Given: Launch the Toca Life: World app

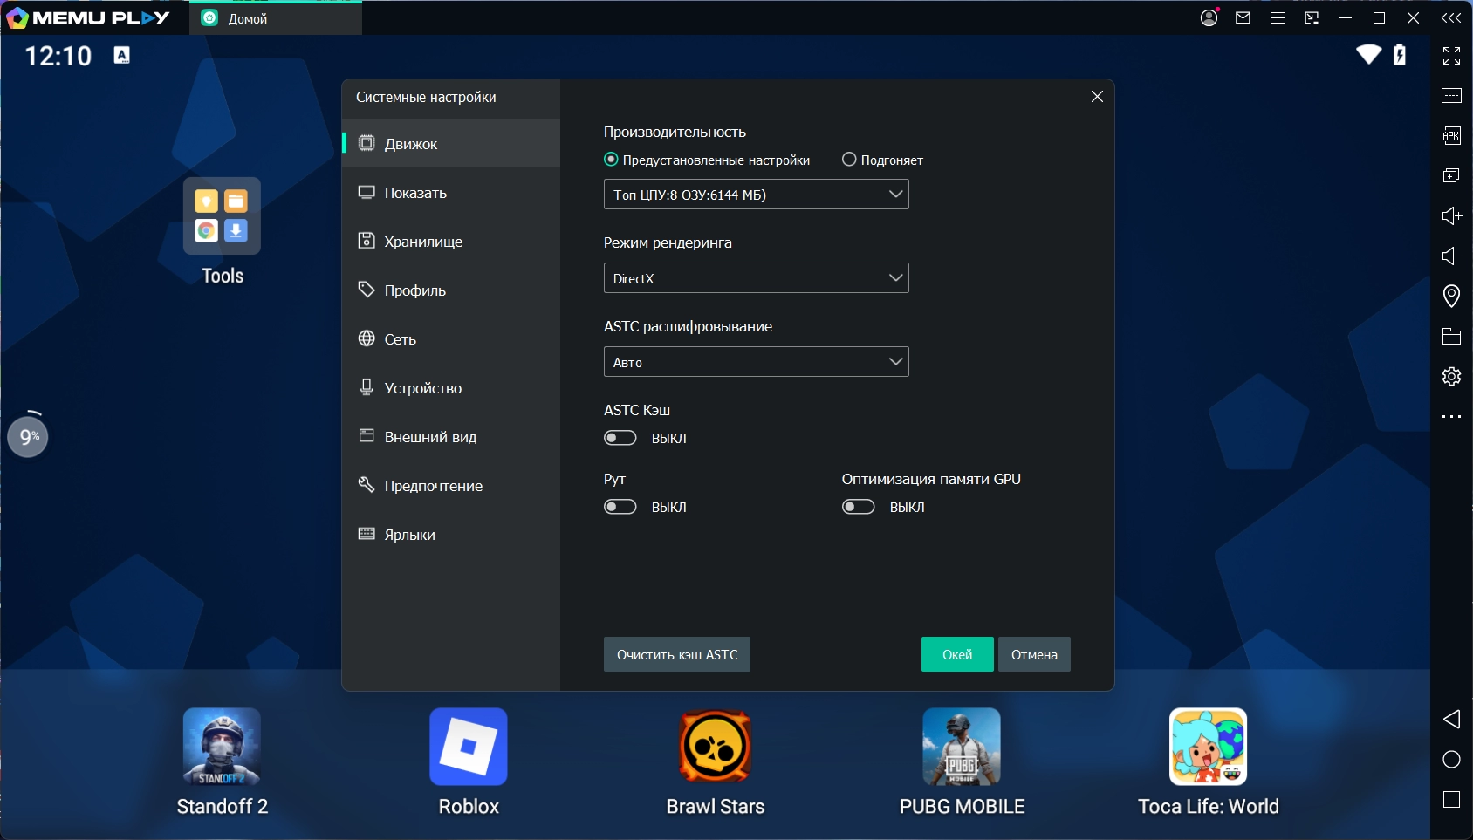Looking at the screenshot, I should tap(1209, 761).
